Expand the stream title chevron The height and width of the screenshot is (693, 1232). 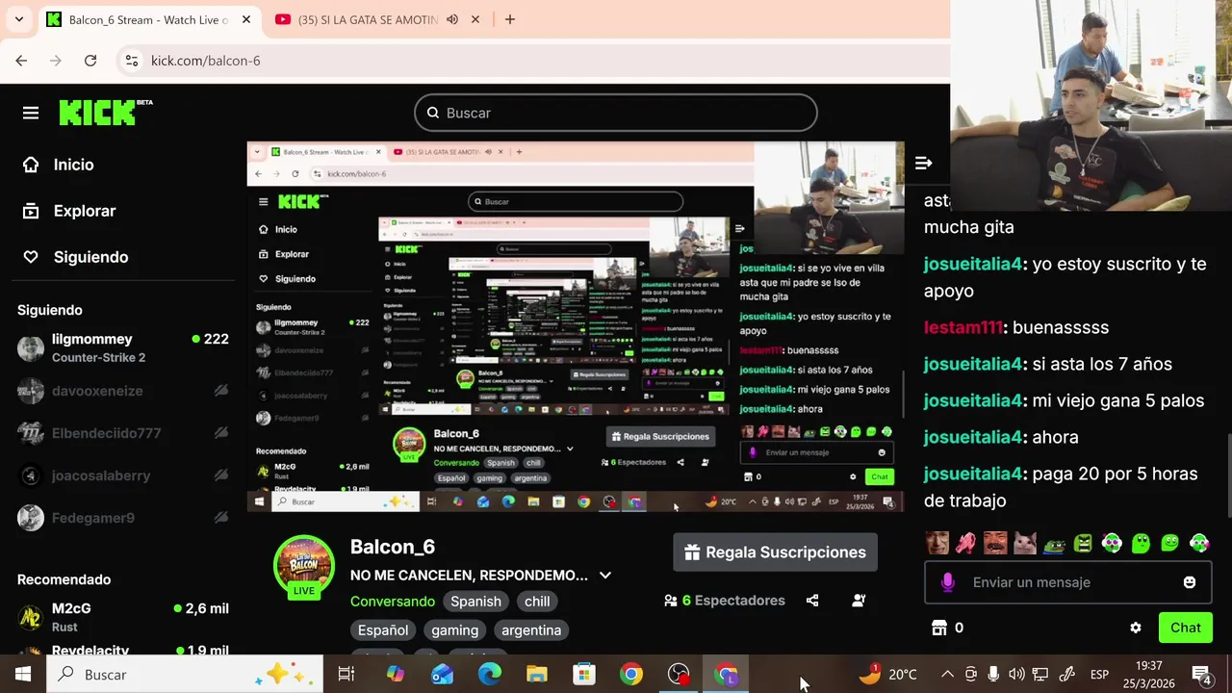pyautogui.click(x=604, y=576)
